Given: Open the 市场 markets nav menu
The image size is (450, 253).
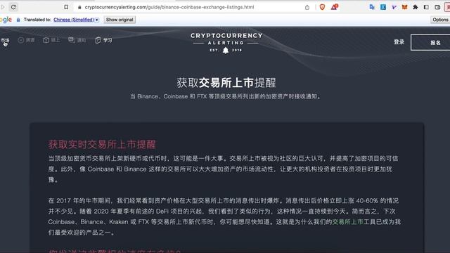Looking at the screenshot, I should pyautogui.click(x=5, y=41).
